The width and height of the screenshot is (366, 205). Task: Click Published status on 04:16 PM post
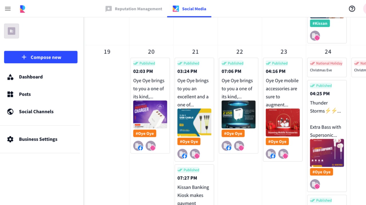(277, 63)
